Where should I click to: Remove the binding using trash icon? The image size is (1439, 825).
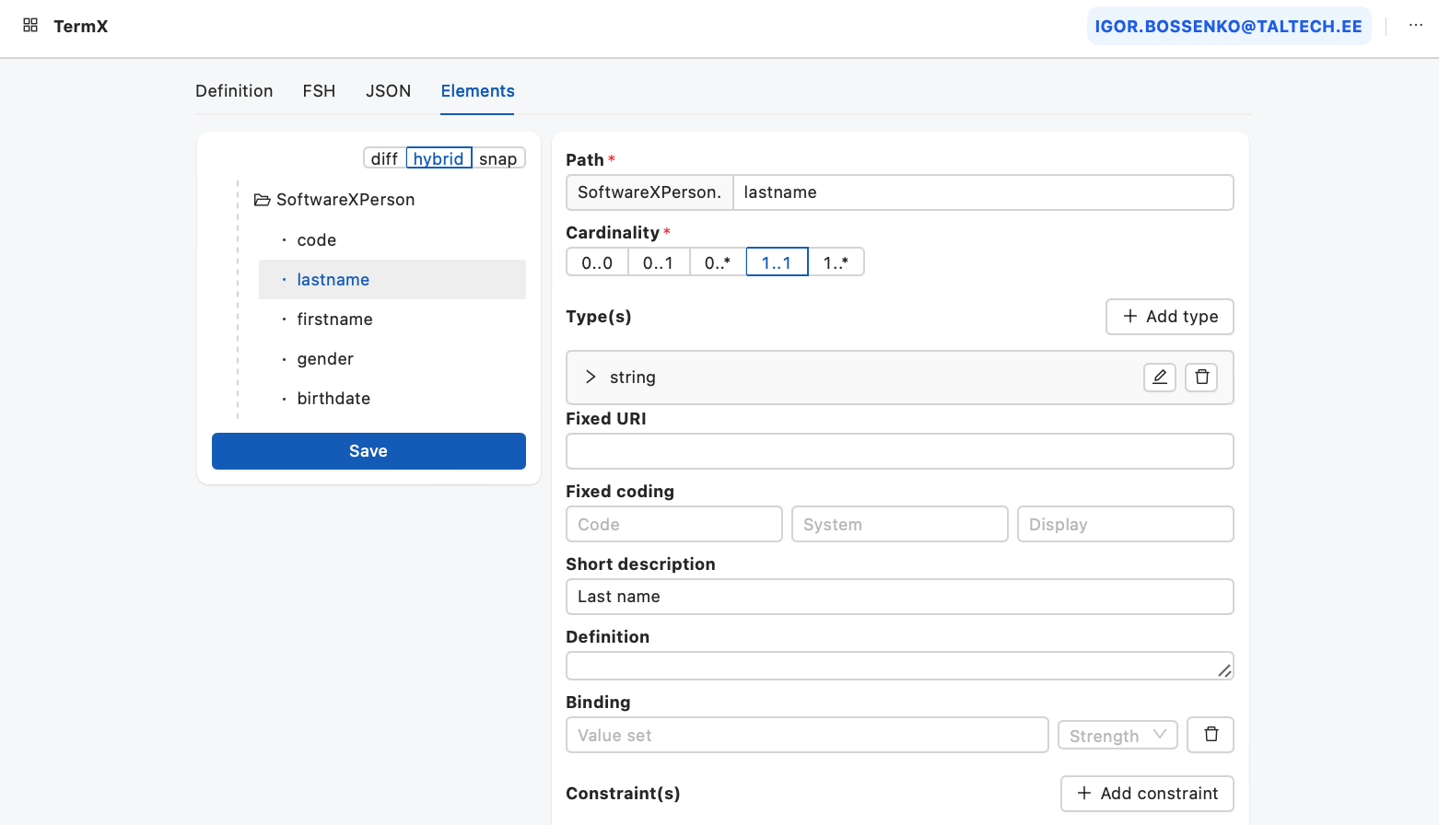[1211, 735]
